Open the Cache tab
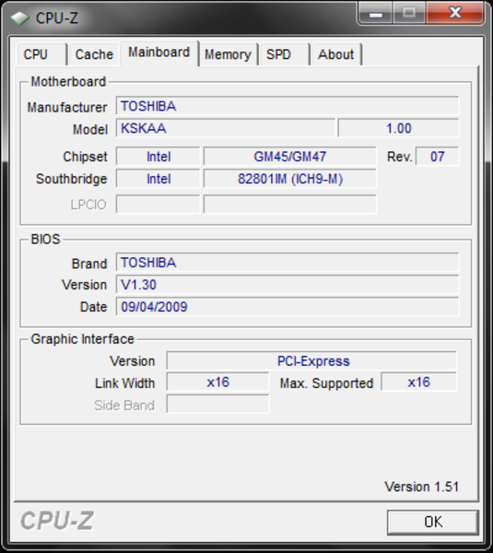This screenshot has height=553, width=493. [94, 54]
